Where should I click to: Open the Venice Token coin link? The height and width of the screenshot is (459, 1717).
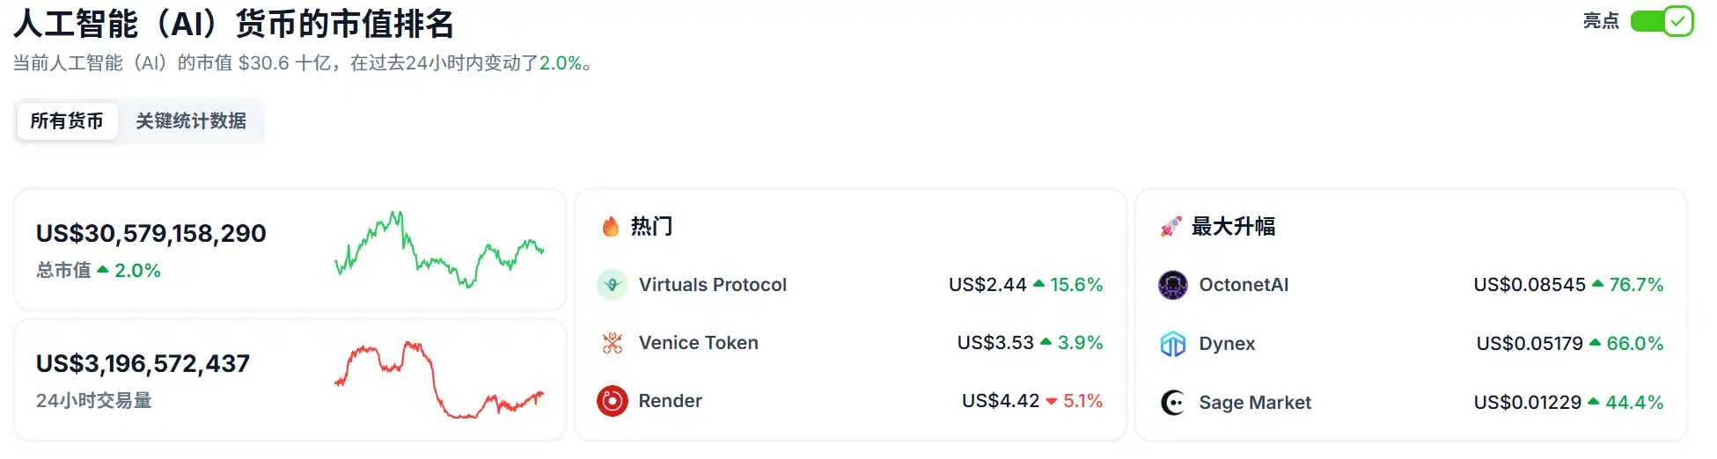point(698,343)
